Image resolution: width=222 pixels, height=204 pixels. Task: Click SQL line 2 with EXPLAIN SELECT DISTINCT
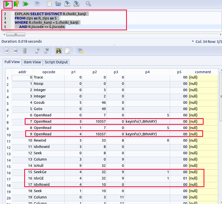tap(50, 14)
